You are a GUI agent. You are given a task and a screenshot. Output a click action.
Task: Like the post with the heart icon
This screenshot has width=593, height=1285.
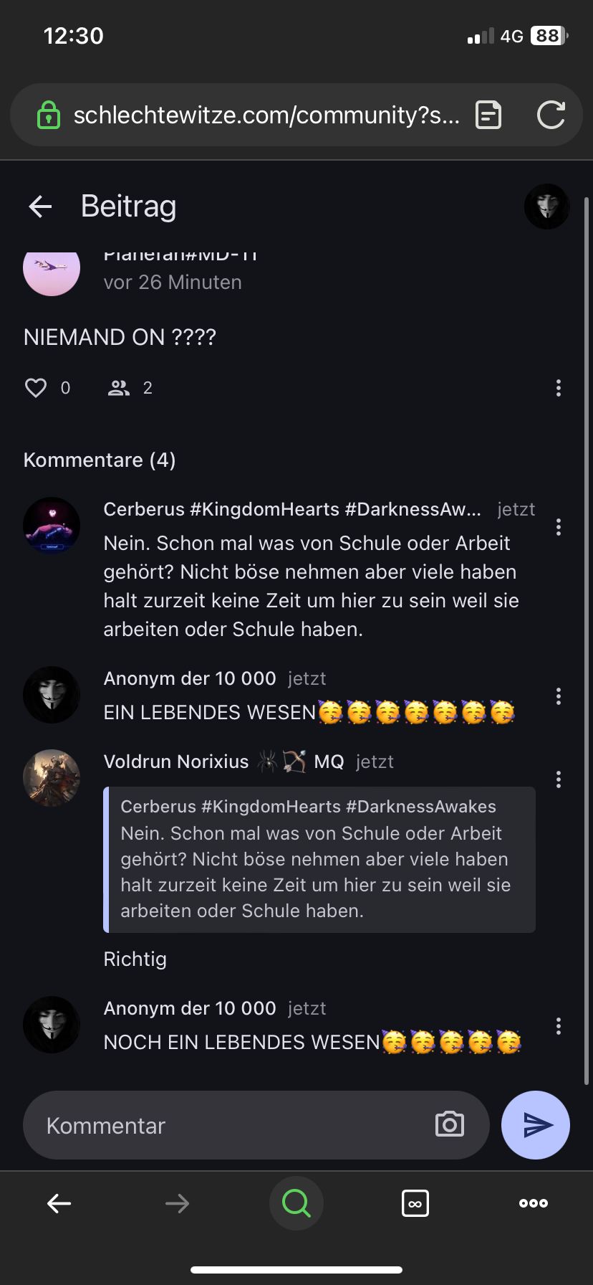click(x=36, y=388)
